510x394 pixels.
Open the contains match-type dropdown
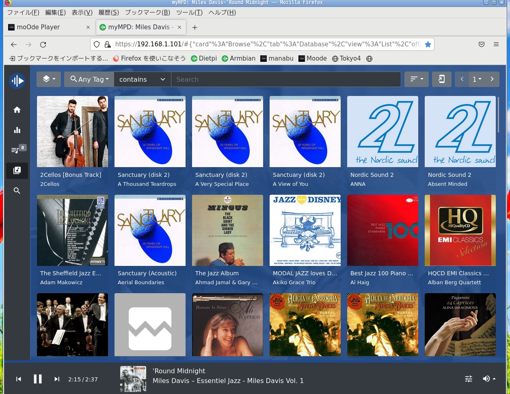[x=142, y=79]
